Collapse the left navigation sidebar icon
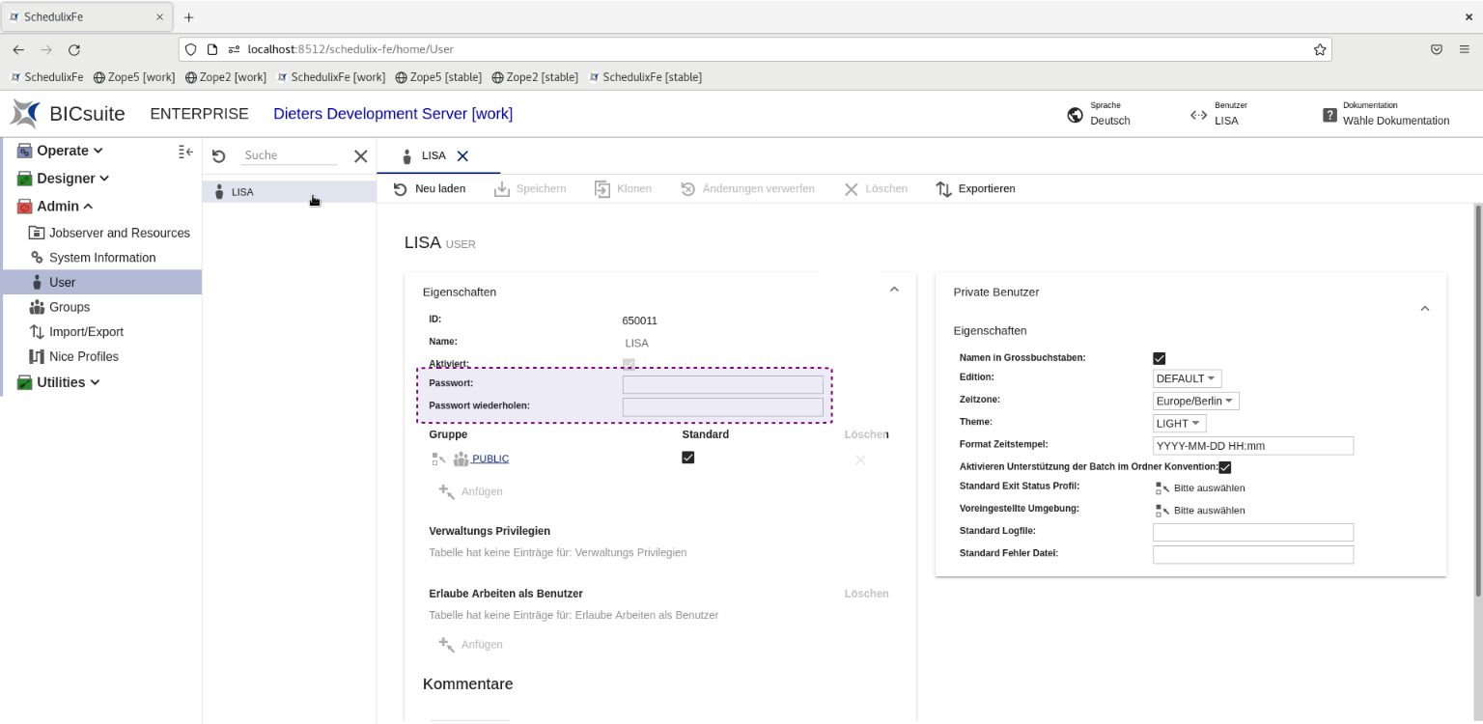Image resolution: width=1483 pixels, height=724 pixels. coord(186,152)
